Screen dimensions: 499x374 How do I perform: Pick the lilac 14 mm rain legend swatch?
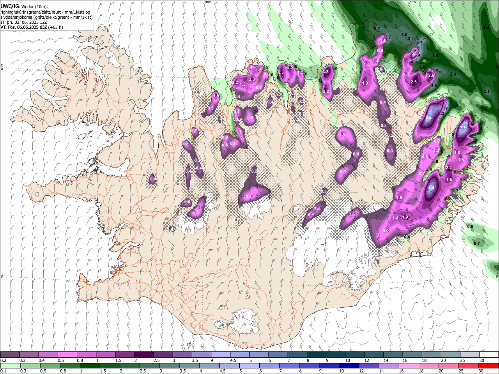click(x=388, y=366)
